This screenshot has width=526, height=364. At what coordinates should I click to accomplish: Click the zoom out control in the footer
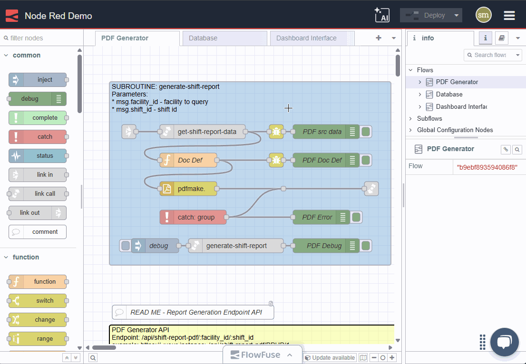(x=375, y=357)
